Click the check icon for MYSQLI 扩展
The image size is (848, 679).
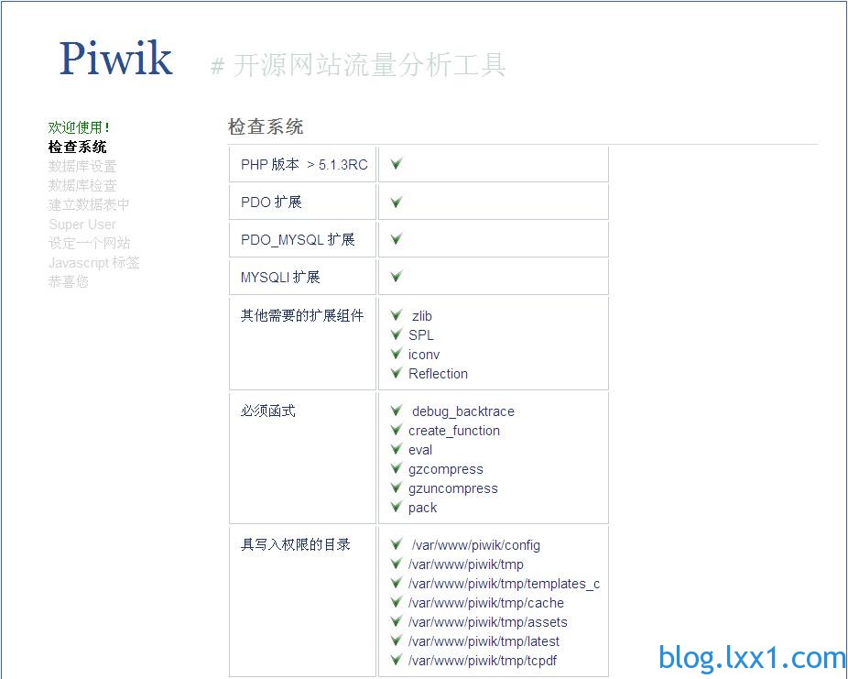397,277
